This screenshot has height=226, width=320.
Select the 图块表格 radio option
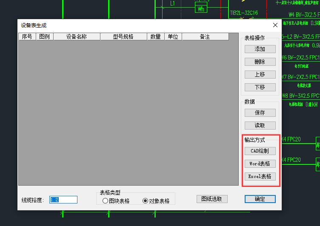105,201
